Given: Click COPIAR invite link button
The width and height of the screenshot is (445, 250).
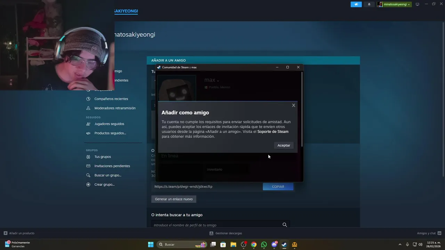Looking at the screenshot, I should 278,186.
